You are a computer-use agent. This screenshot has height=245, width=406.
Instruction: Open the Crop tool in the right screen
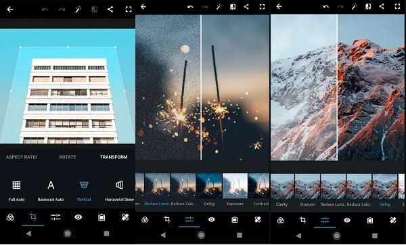tap(302, 220)
